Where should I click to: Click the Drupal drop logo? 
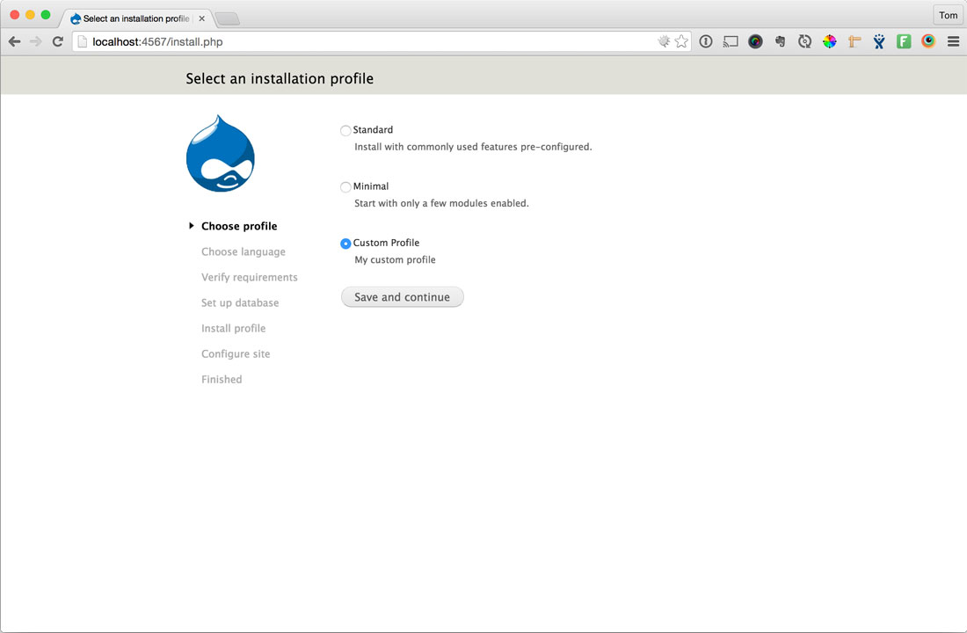point(220,154)
